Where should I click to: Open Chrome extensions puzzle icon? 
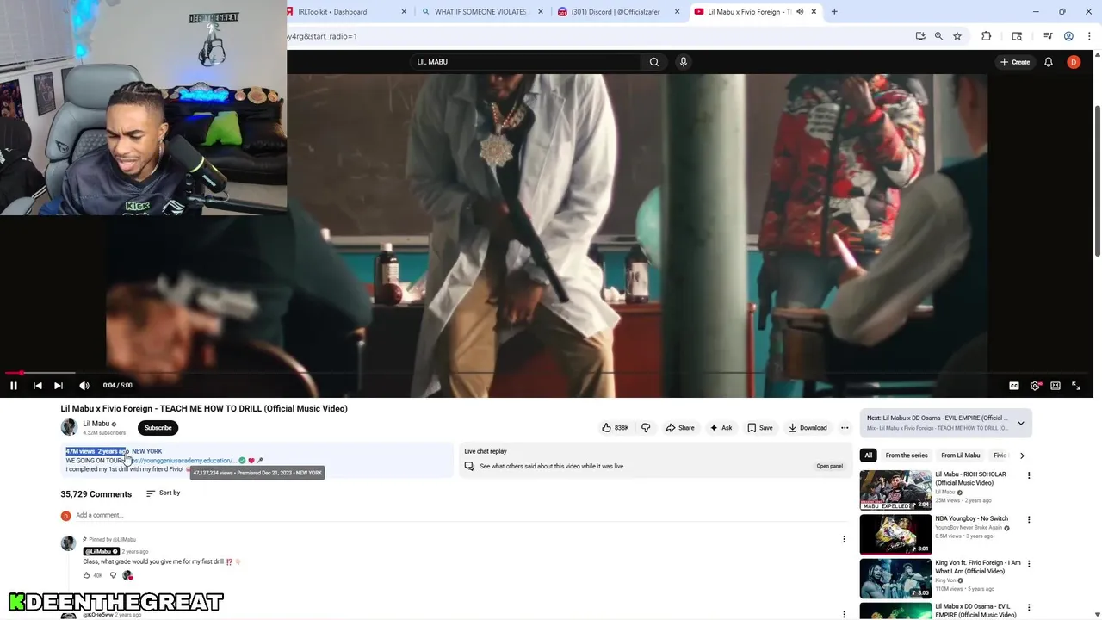click(987, 36)
